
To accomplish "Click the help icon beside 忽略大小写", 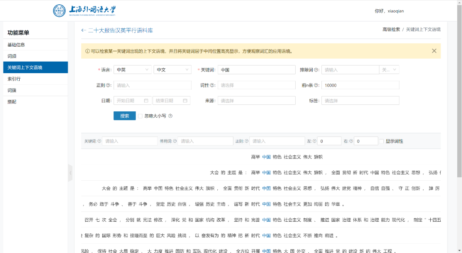I will tap(170, 116).
